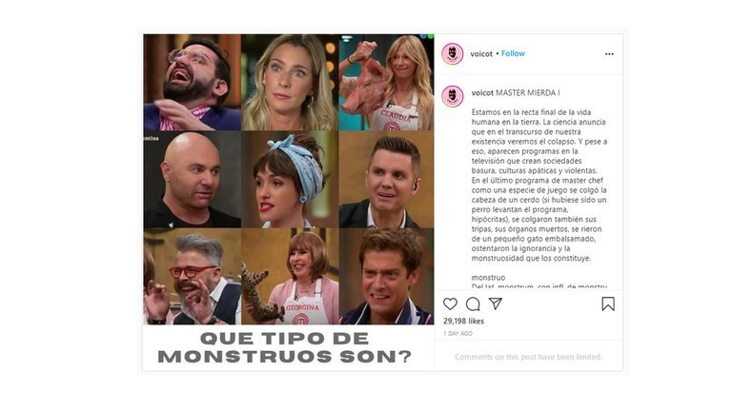This screenshot has width=732, height=411.
Task: View the 29,198 likes list
Action: (x=463, y=321)
